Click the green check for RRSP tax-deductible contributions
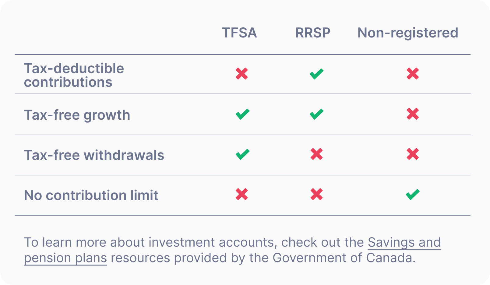This screenshot has width=490, height=285. pos(316,74)
